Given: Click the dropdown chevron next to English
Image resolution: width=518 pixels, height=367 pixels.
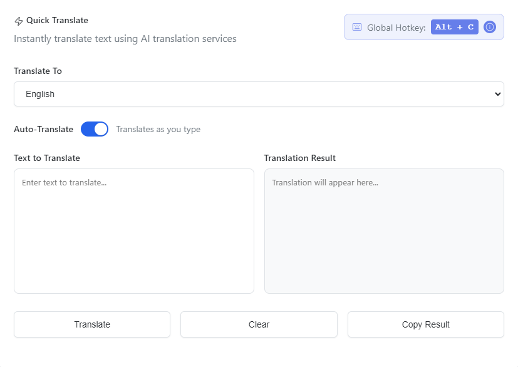Looking at the screenshot, I should click(498, 94).
